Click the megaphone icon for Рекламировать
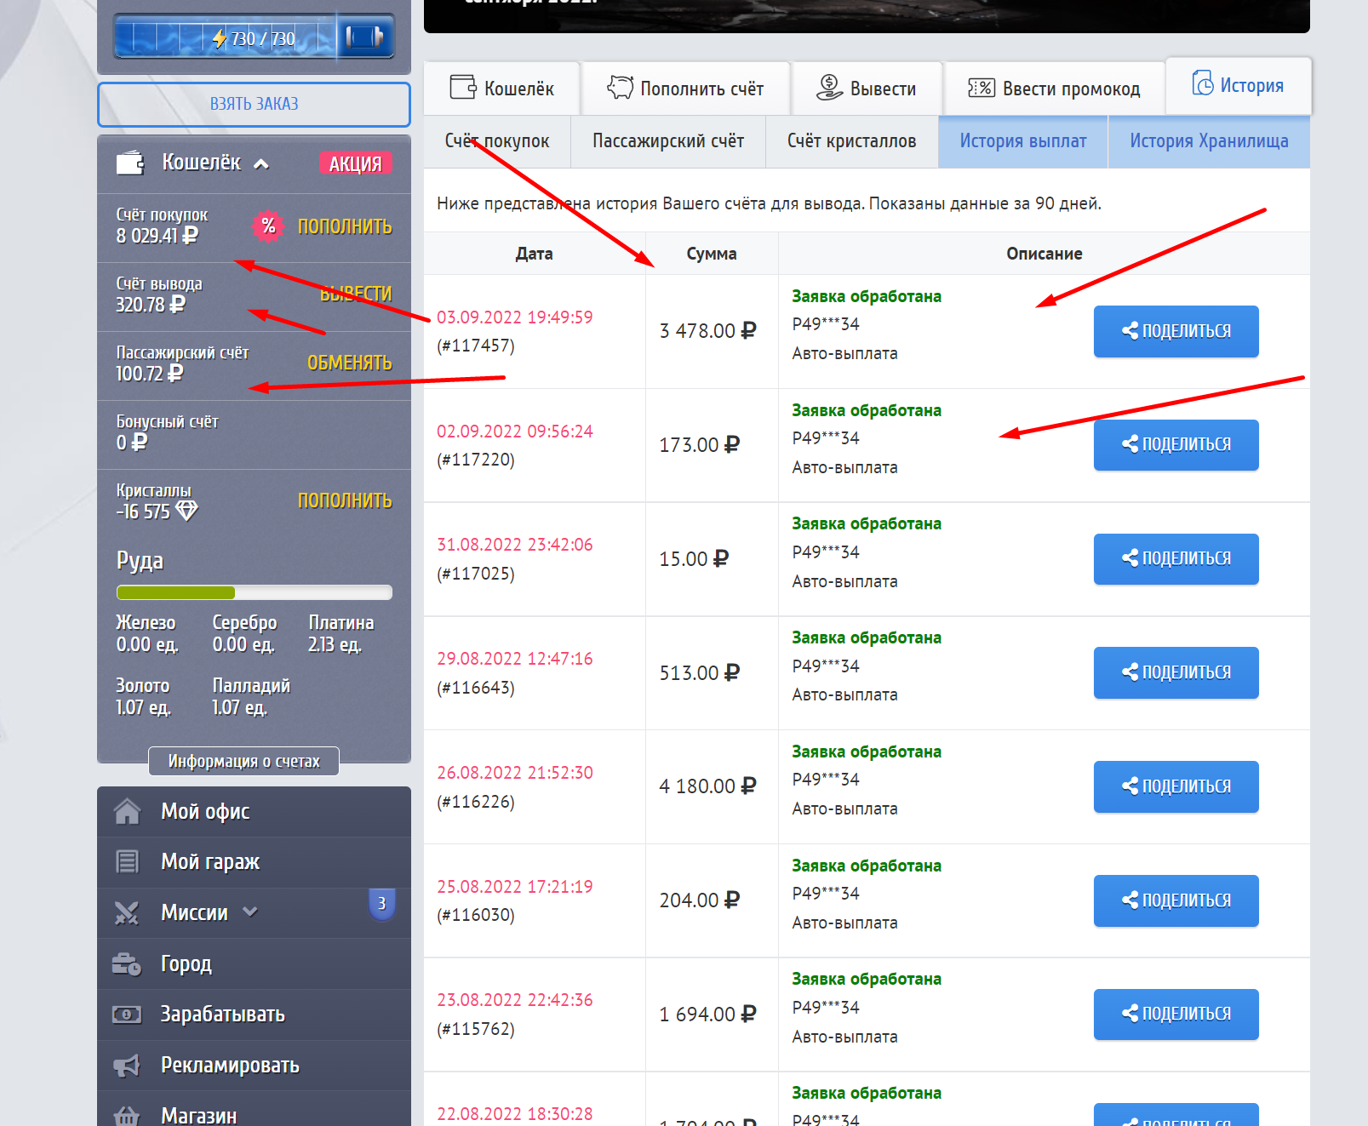Viewport: 1368px width, 1126px height. [127, 1066]
